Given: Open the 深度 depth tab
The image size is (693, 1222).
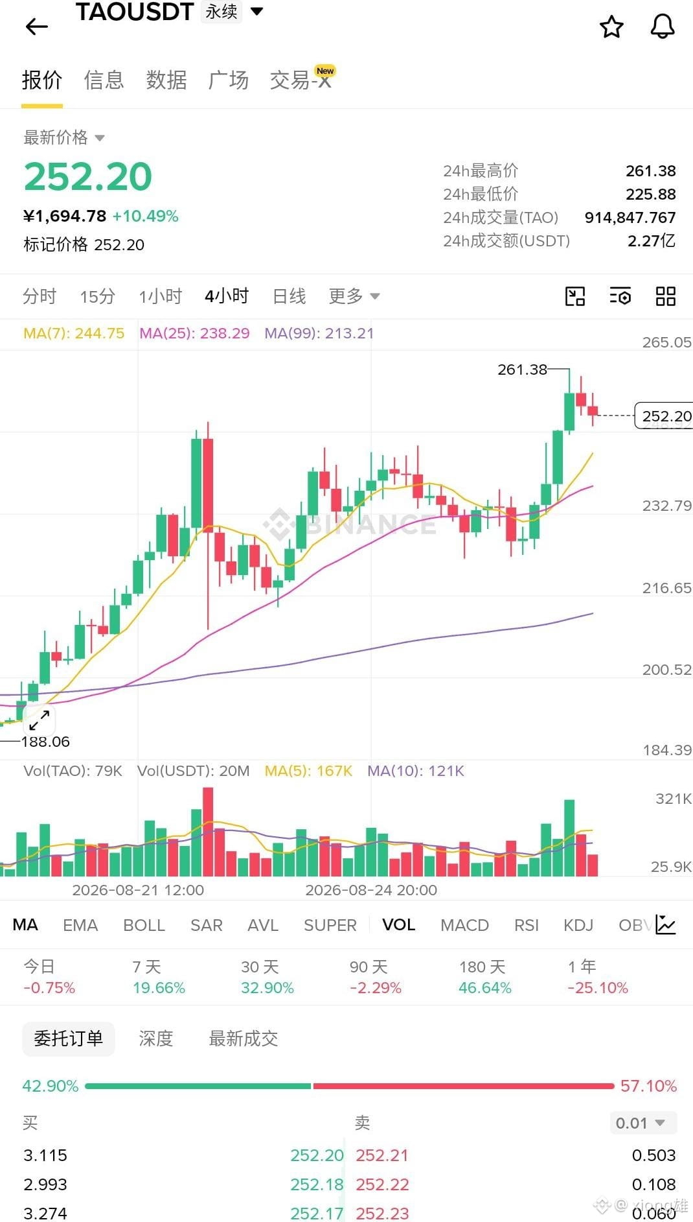Looking at the screenshot, I should [x=156, y=1039].
